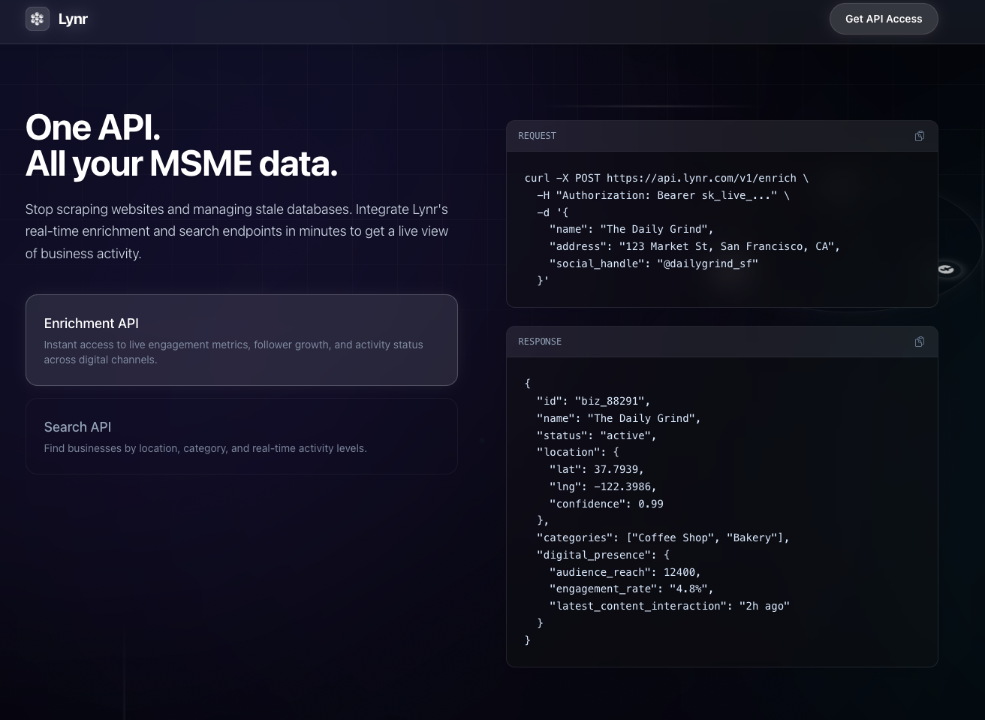The width and height of the screenshot is (985, 720).
Task: Switch to the REQUEST panel header
Action: pyautogui.click(x=538, y=136)
